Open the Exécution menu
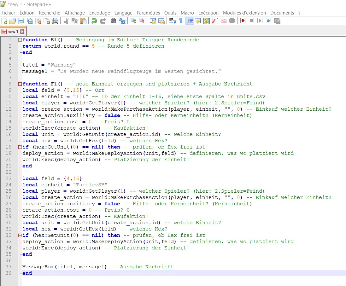The width and height of the screenshot is (346, 286). 208,13
